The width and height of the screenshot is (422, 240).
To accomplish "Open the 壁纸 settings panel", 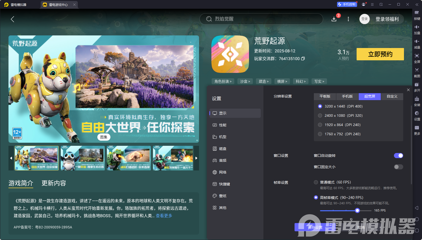I will (222, 196).
